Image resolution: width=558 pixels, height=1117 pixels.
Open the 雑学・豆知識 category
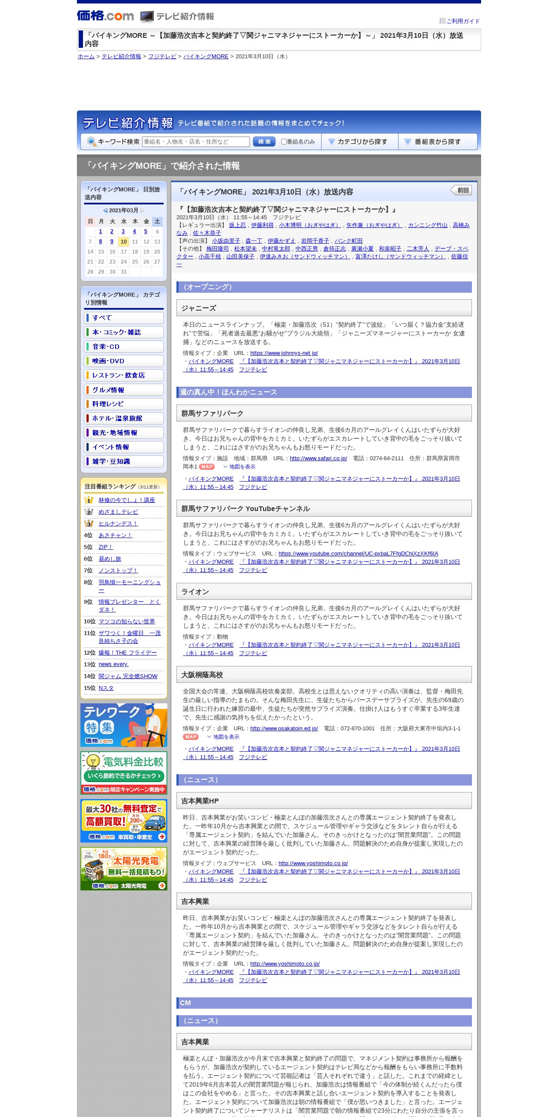click(124, 462)
